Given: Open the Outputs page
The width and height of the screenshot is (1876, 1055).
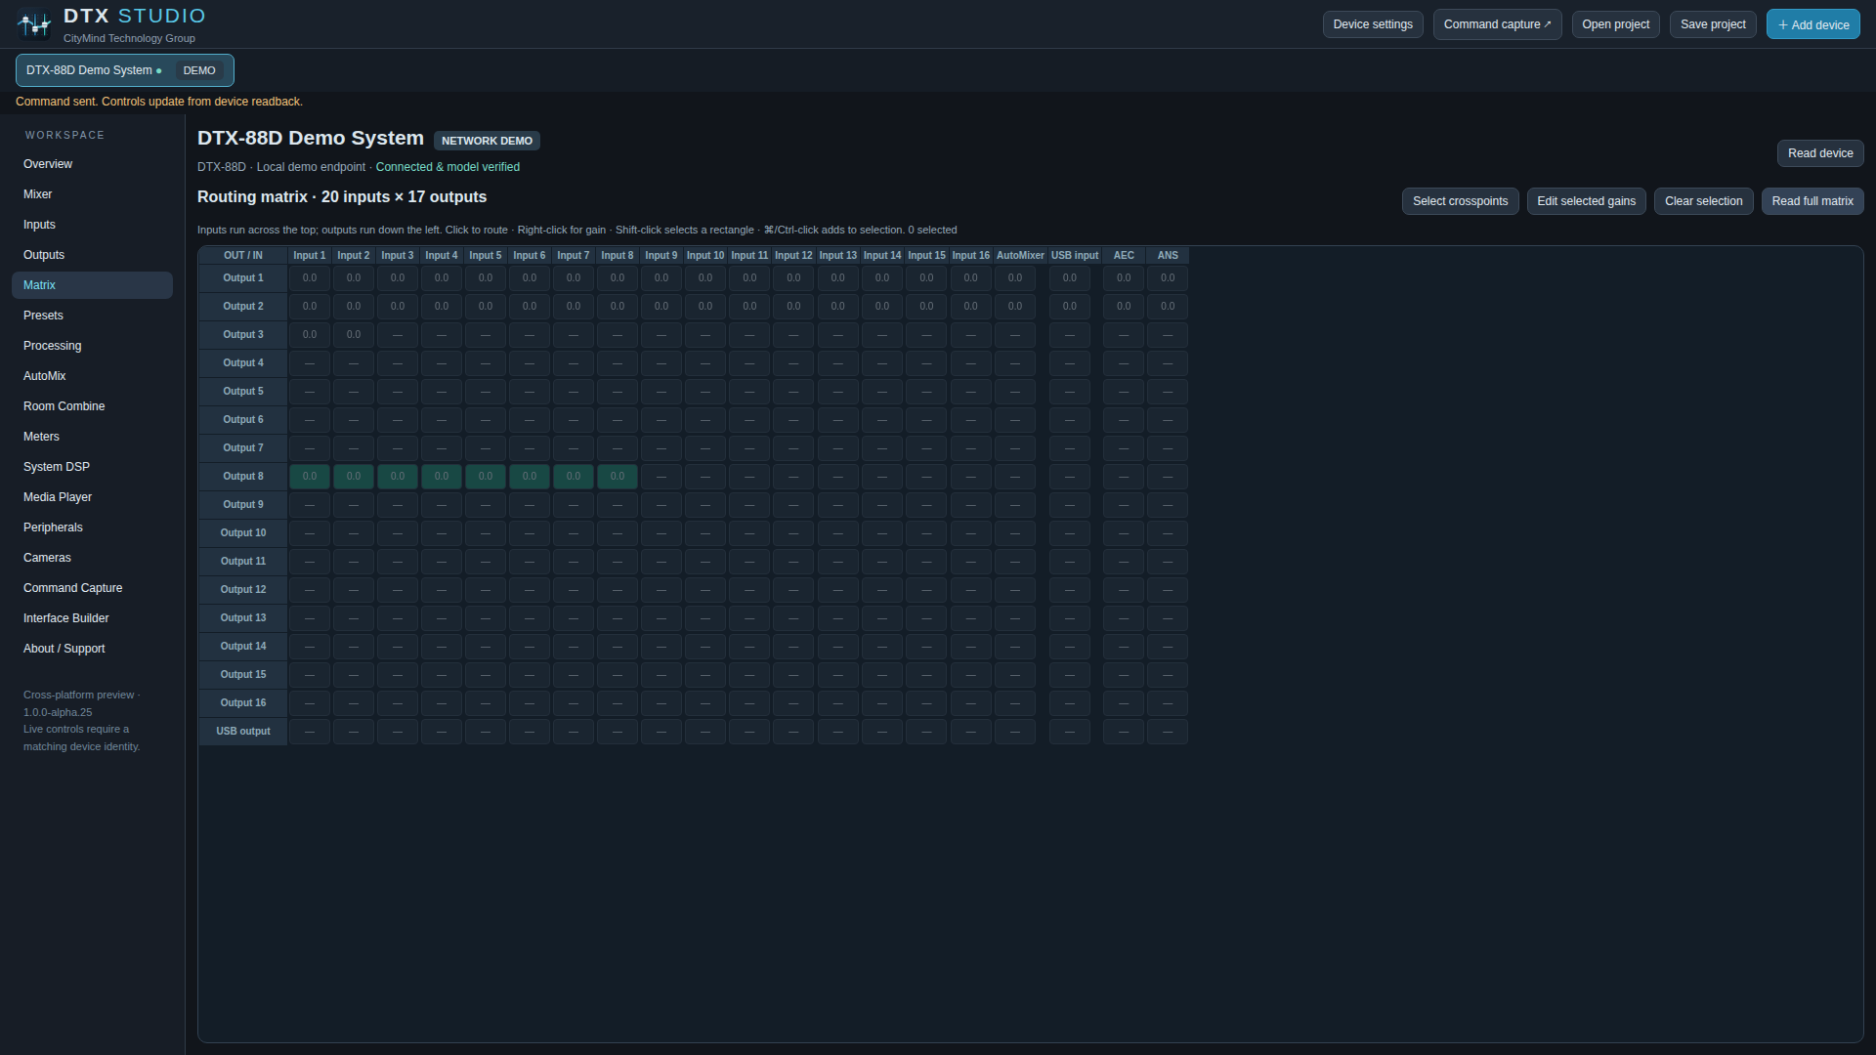Looking at the screenshot, I should [92, 255].
